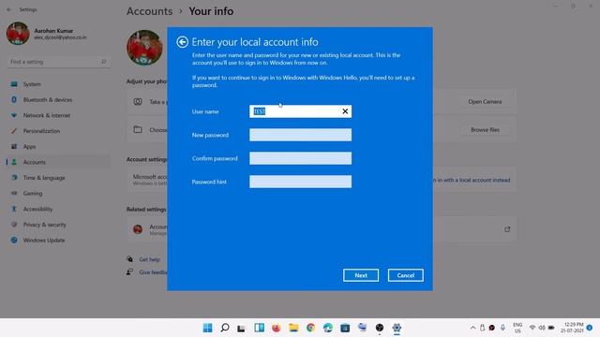Open taskbar Search

(x=225, y=328)
